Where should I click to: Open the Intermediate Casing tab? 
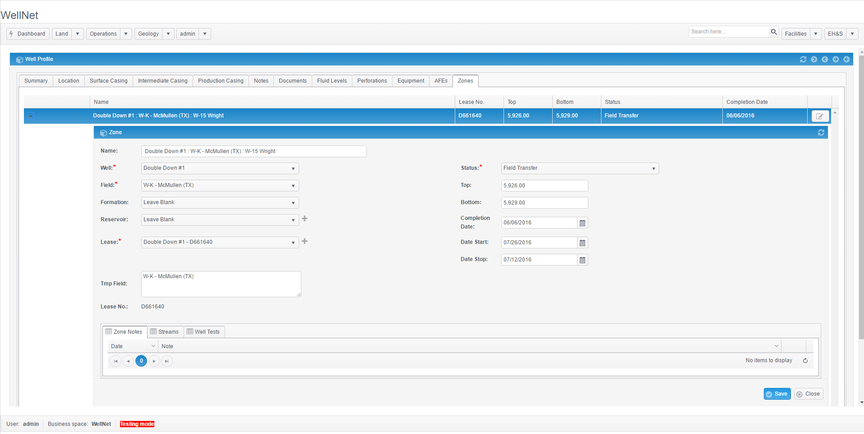point(163,81)
